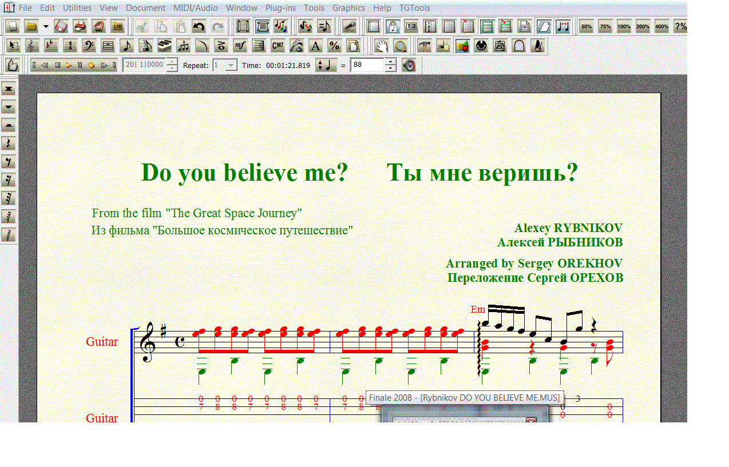This screenshot has height=467, width=729.
Task: Open the File menu
Action: coord(25,8)
